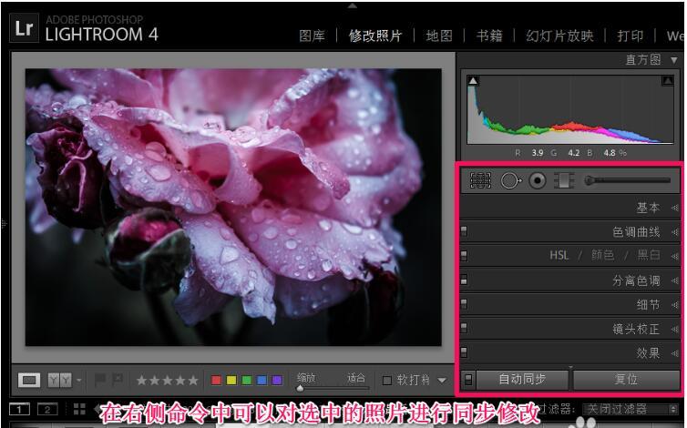Screen dimensions: 687x428
Task: Apply the blue color label
Action: click(x=262, y=380)
